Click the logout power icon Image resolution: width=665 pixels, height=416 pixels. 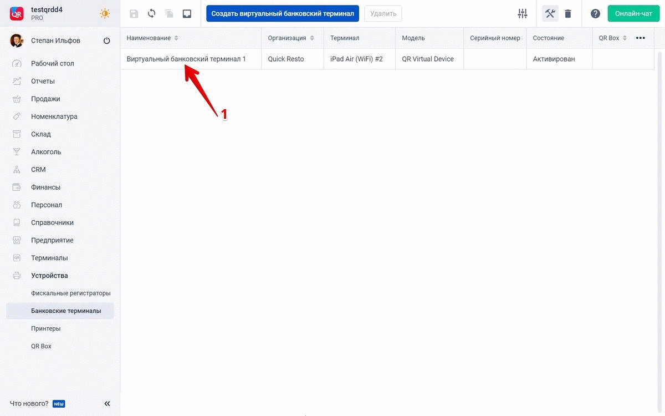point(107,40)
